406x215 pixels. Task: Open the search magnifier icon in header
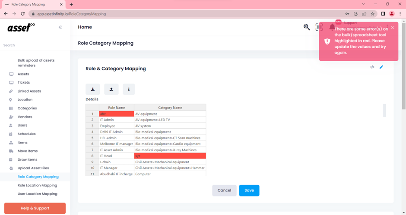[x=307, y=27]
